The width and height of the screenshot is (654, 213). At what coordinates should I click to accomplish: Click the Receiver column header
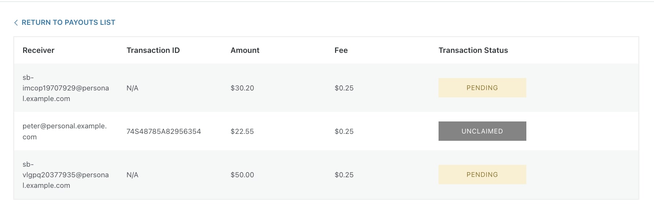[x=38, y=50]
